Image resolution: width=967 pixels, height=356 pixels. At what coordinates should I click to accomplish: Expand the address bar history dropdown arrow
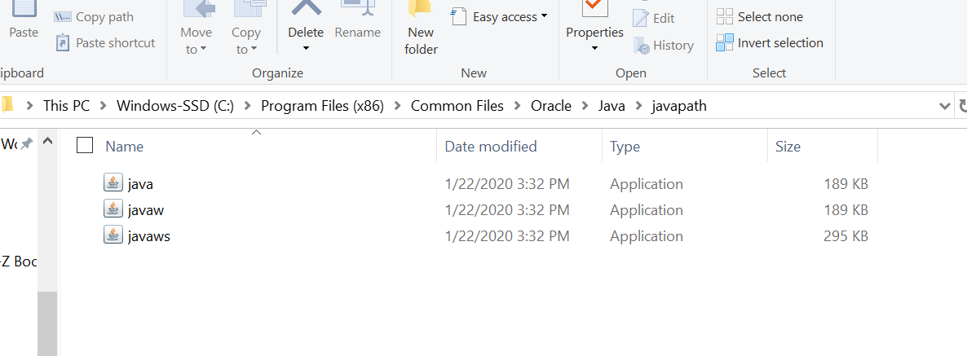pos(945,106)
